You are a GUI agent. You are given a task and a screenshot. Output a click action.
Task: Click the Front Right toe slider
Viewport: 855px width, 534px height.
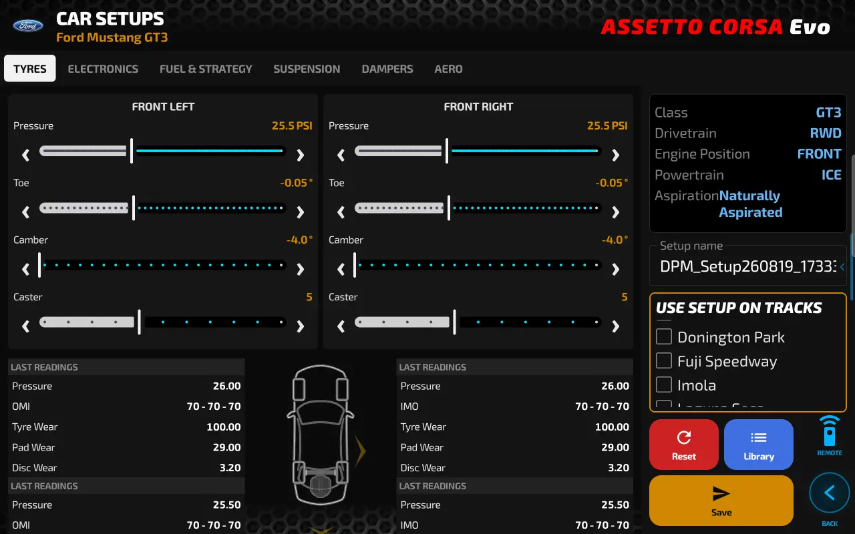pyautogui.click(x=478, y=208)
